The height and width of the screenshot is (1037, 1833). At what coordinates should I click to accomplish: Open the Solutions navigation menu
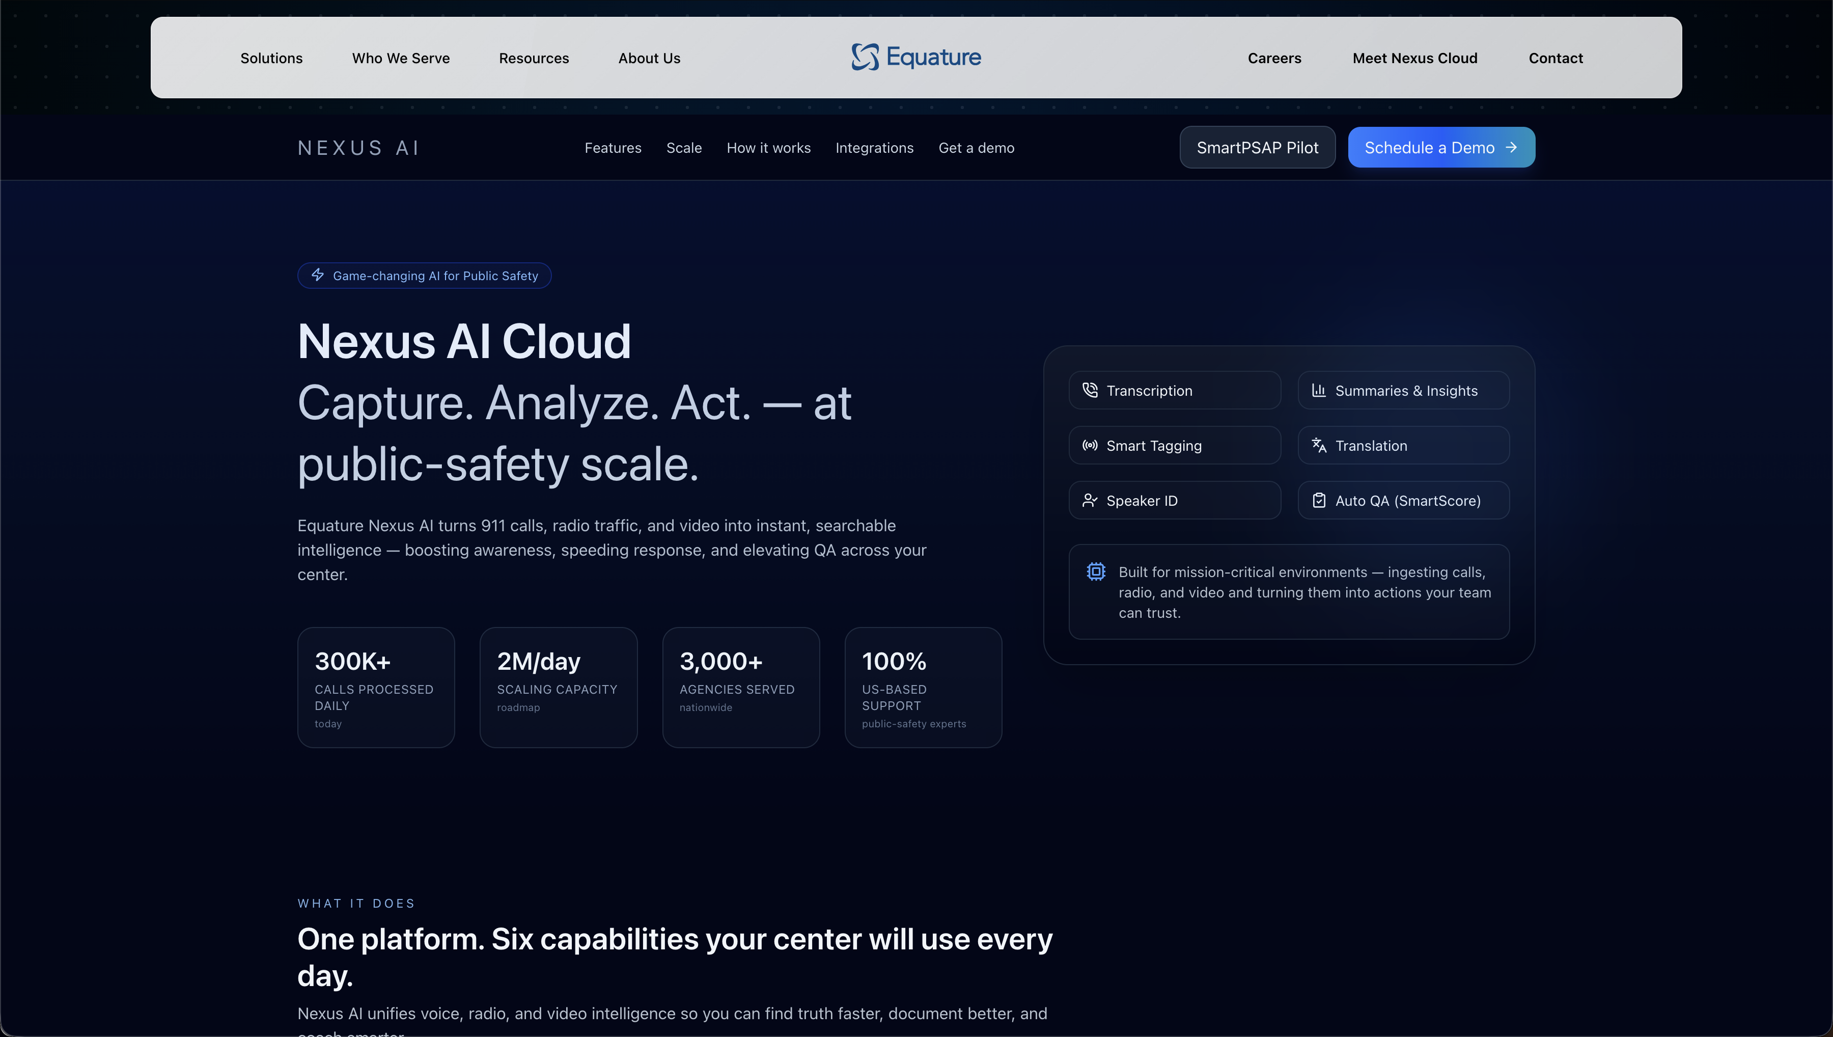[271, 58]
